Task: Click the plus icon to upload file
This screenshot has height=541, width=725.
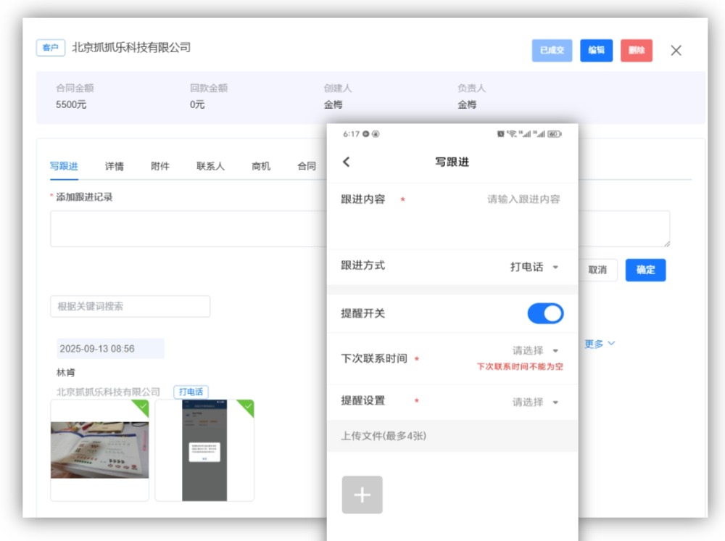Action: [x=362, y=495]
